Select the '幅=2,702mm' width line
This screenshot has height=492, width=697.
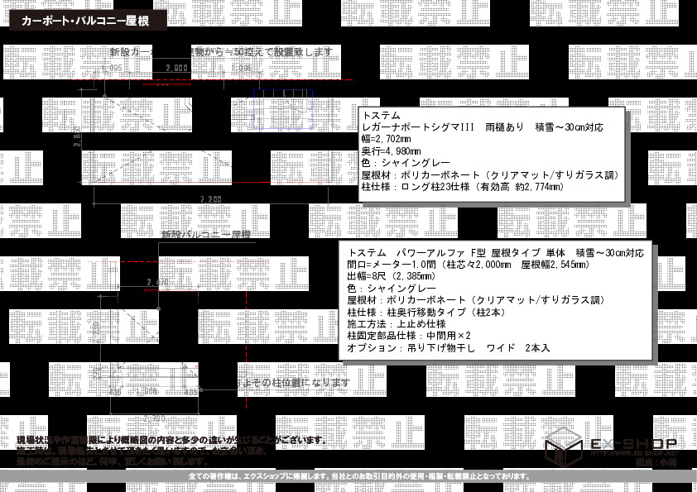pyautogui.click(x=387, y=139)
